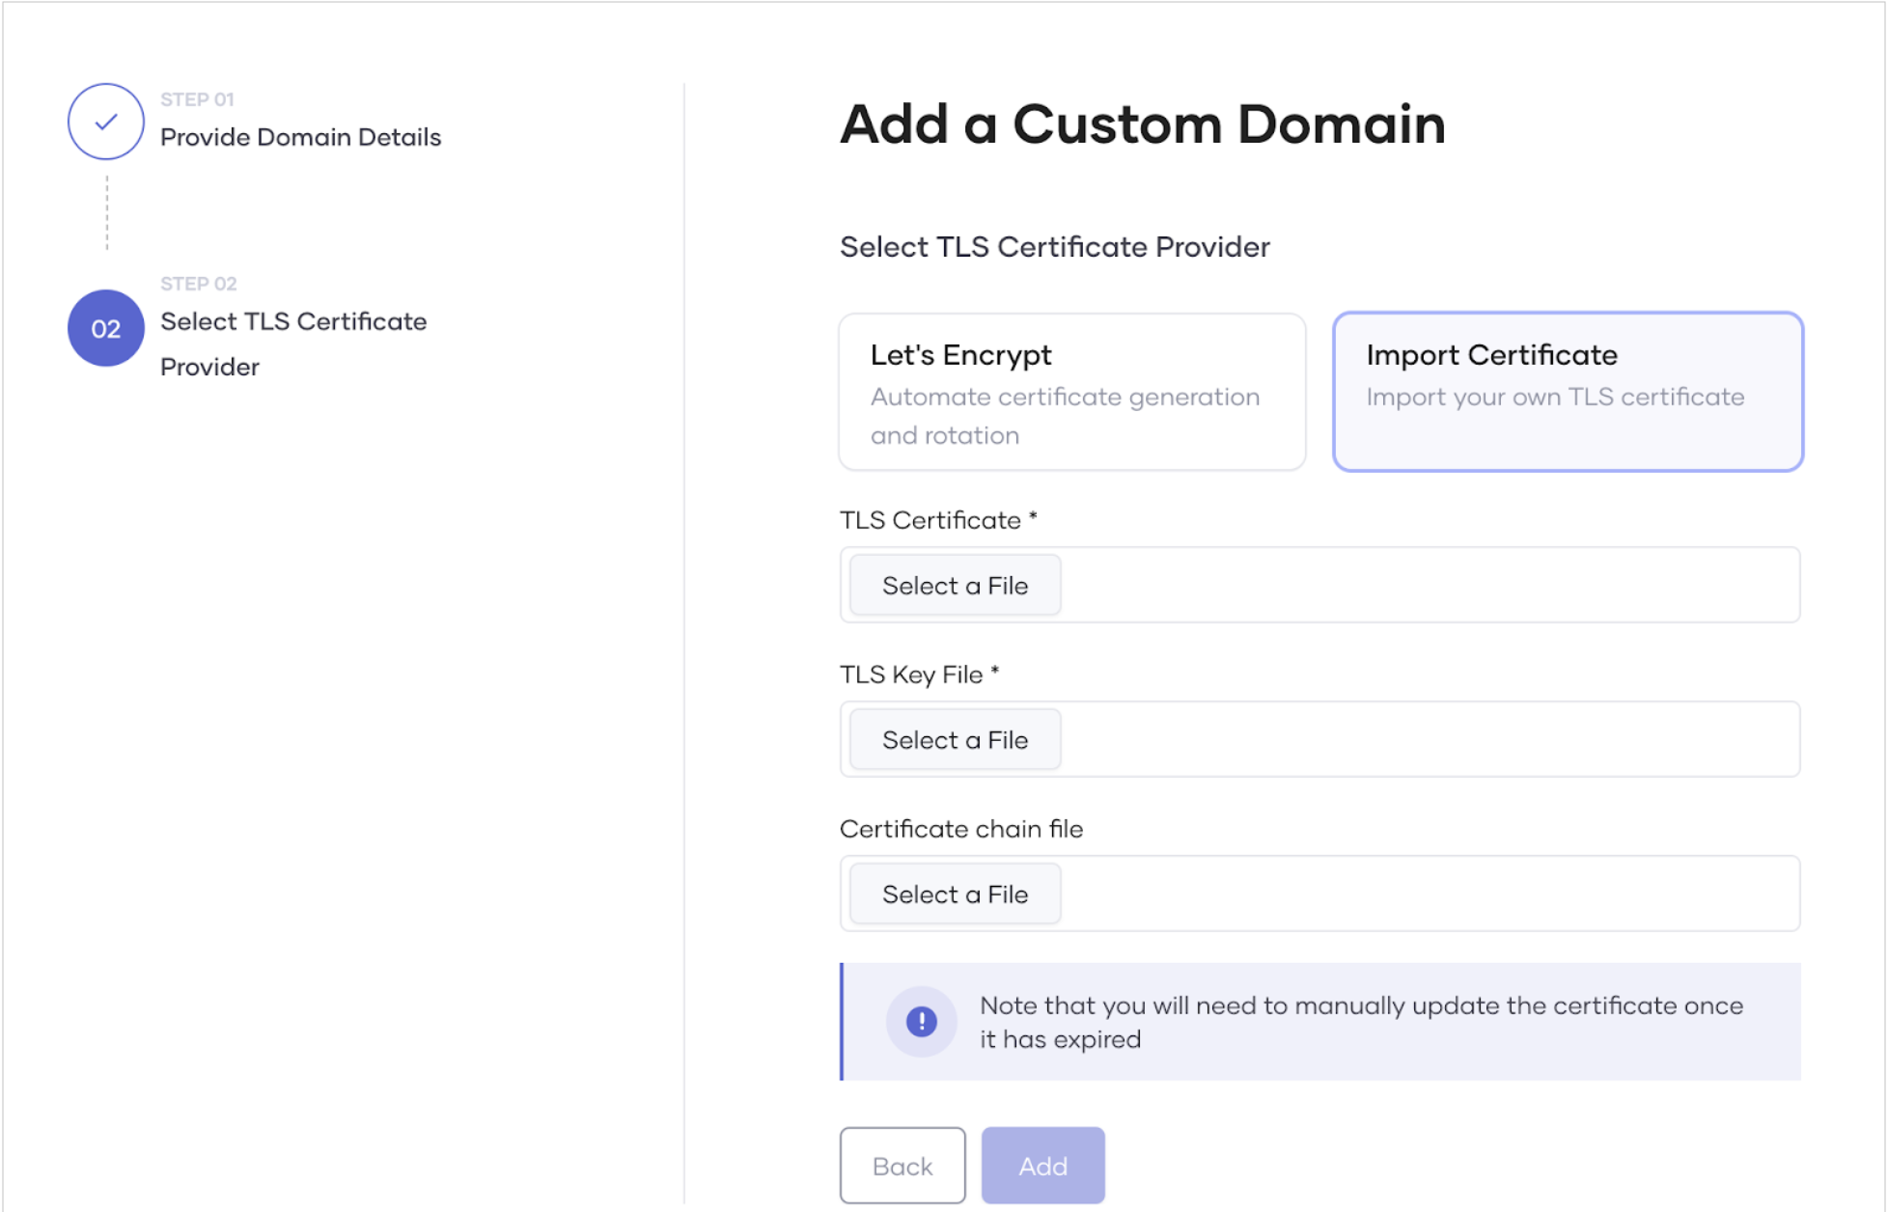
Task: Click the Back button
Action: click(902, 1165)
